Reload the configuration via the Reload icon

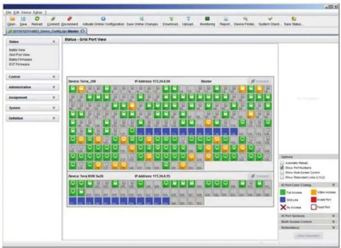coord(37,19)
